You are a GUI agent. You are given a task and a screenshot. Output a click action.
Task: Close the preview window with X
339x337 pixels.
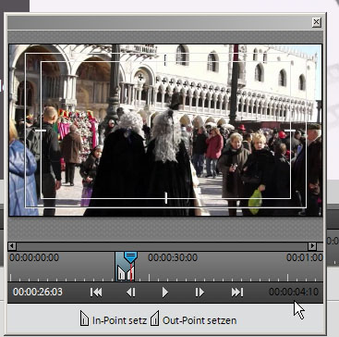(x=316, y=22)
